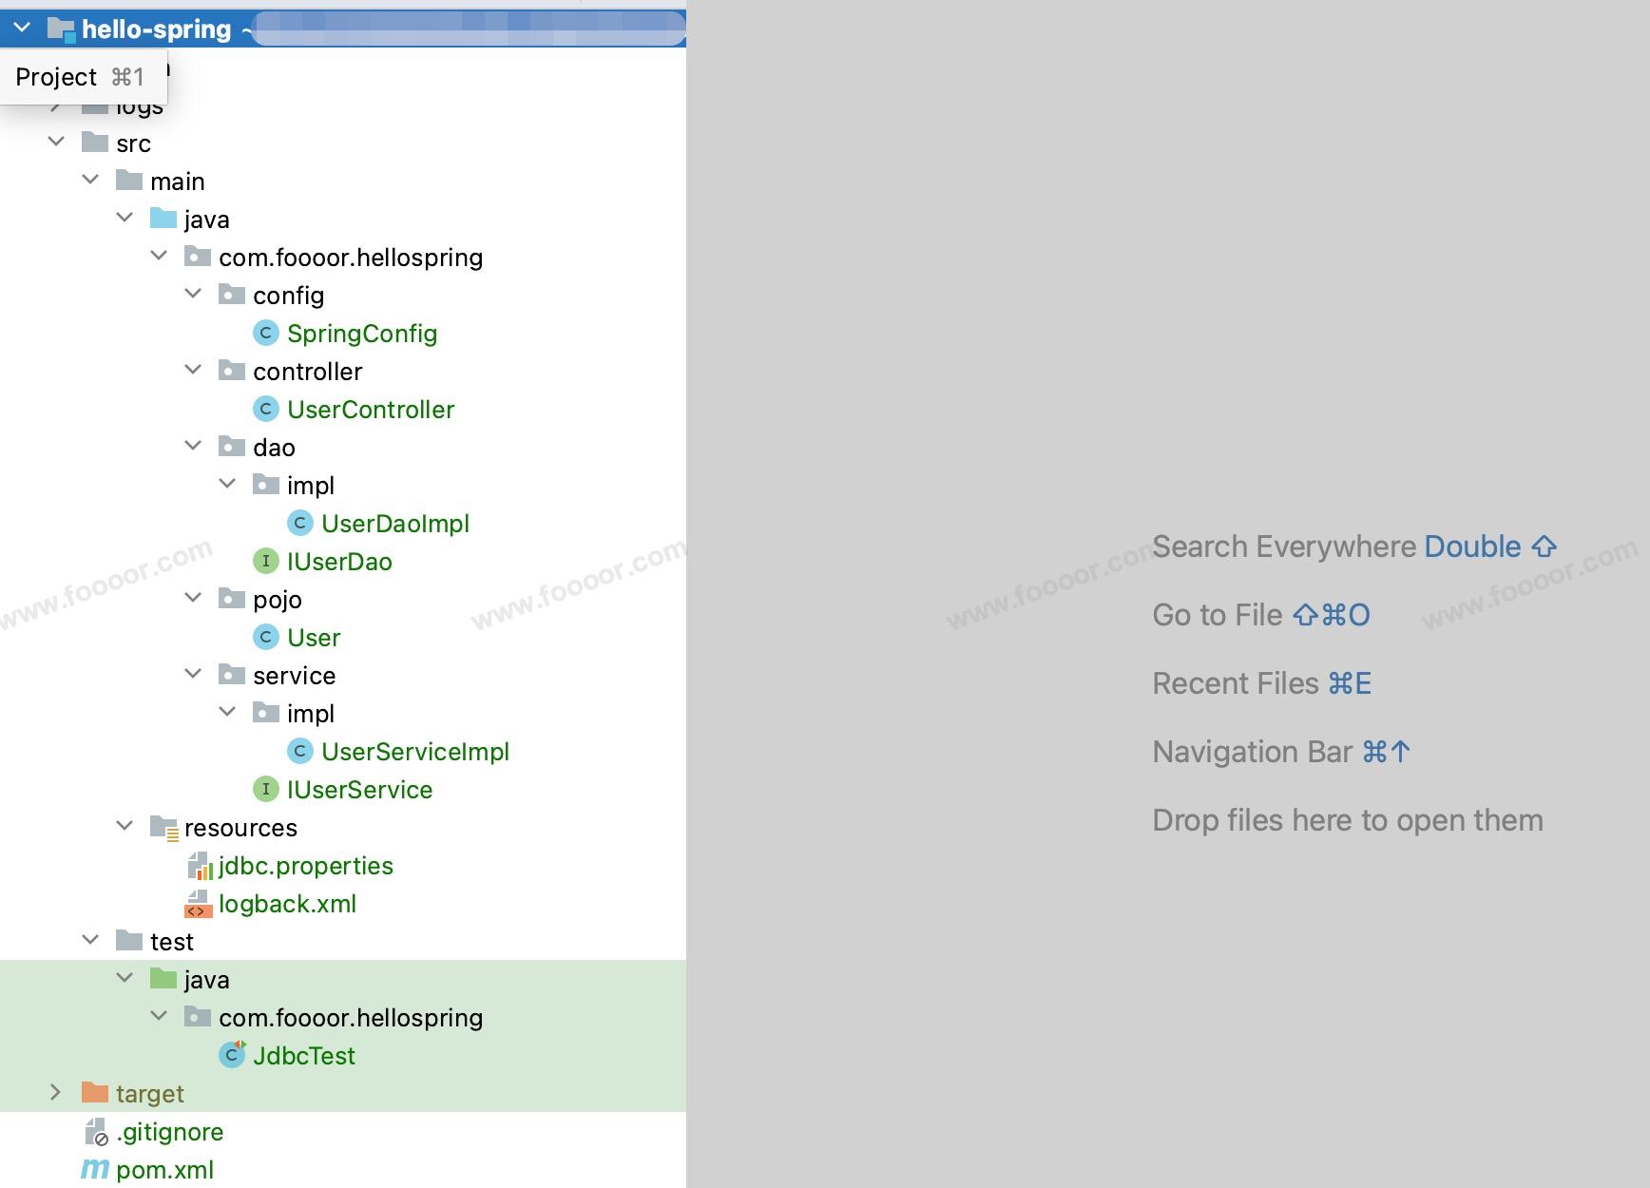The height and width of the screenshot is (1188, 1650).
Task: Select UserController in the tree
Action: point(370,410)
